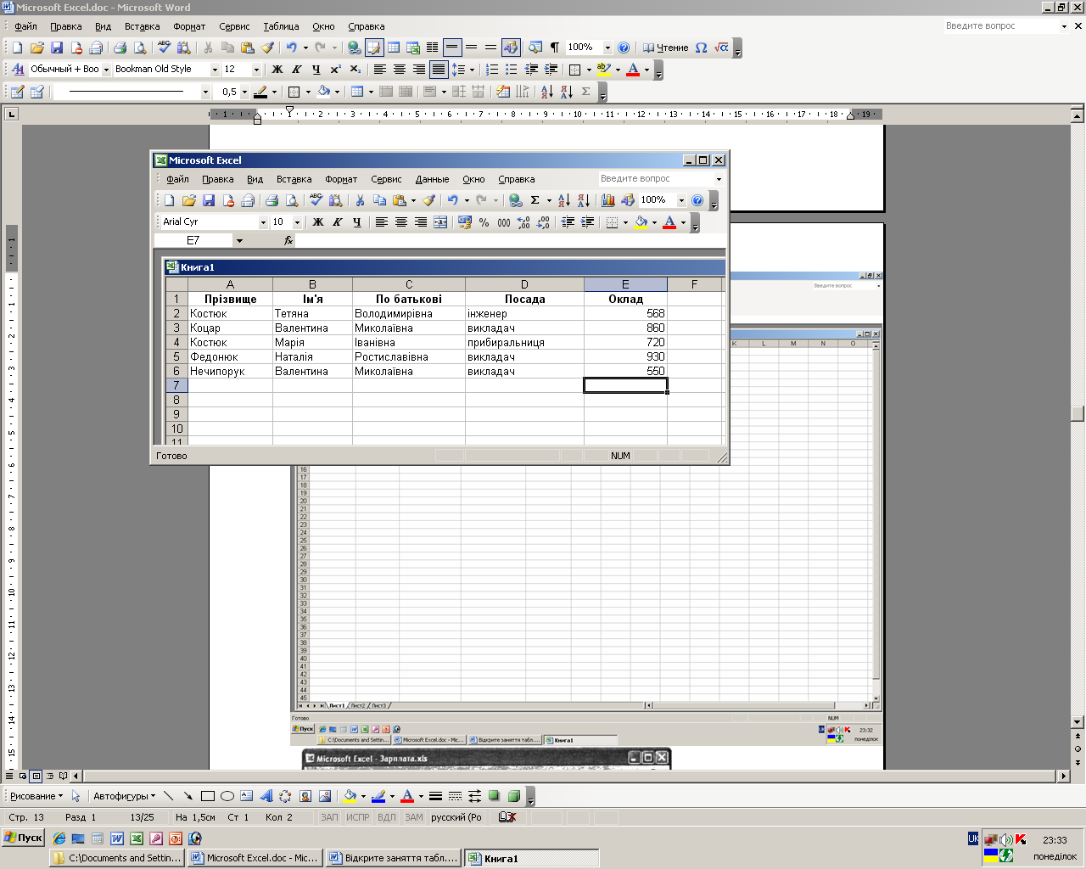Toggle Bold in the Excel formatting toolbar
The image size is (1086, 869).
(318, 222)
